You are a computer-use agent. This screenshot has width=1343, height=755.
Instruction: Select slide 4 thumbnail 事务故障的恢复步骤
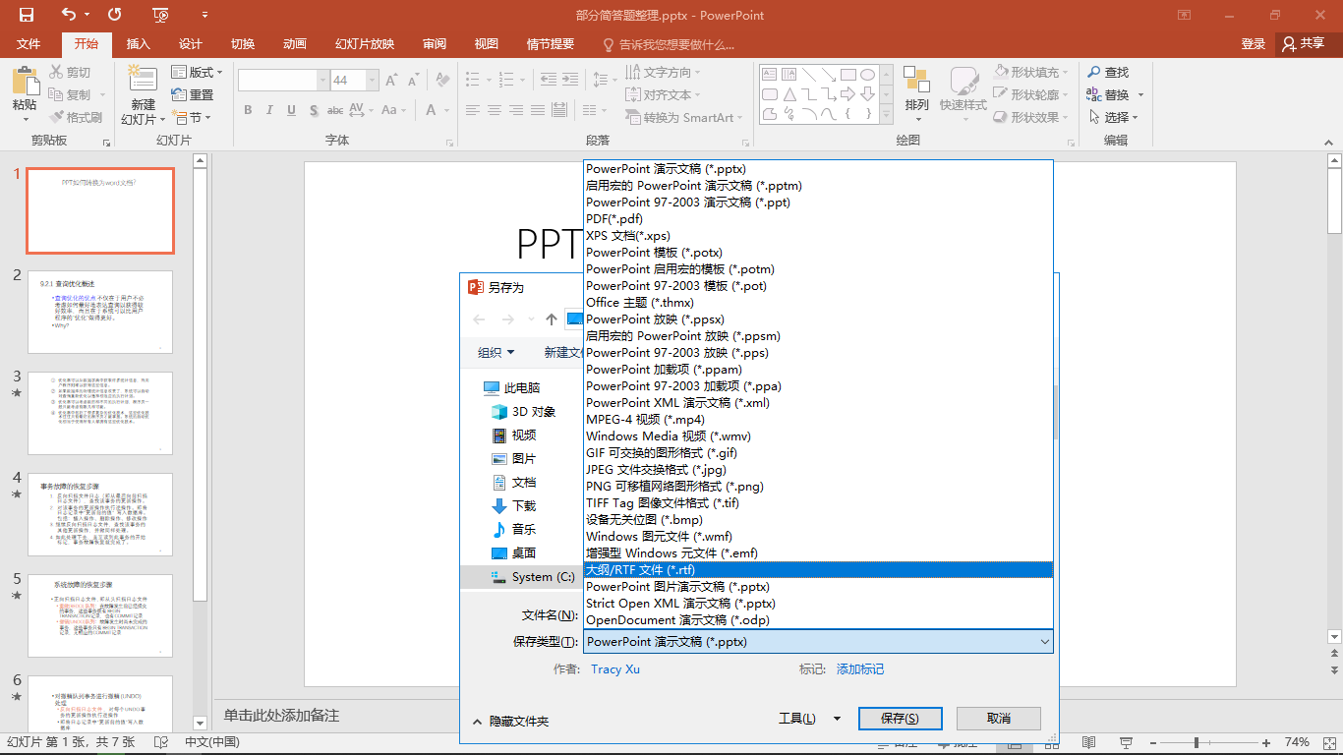tap(100, 514)
